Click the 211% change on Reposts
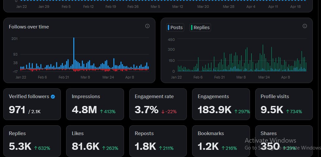This screenshot has width=321, height=157. (166, 148)
